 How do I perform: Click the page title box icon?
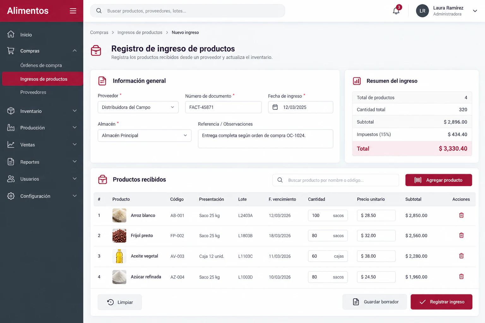coord(96,50)
